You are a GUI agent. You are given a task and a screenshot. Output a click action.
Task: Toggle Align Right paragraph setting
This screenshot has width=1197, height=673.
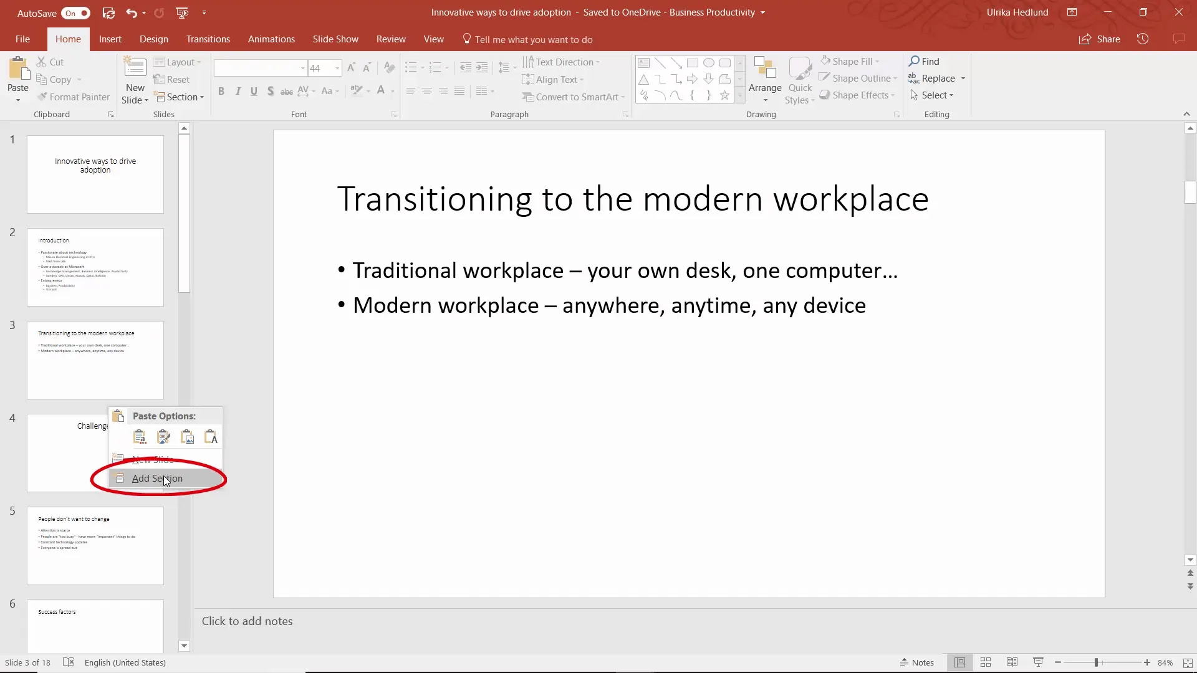coord(443,91)
